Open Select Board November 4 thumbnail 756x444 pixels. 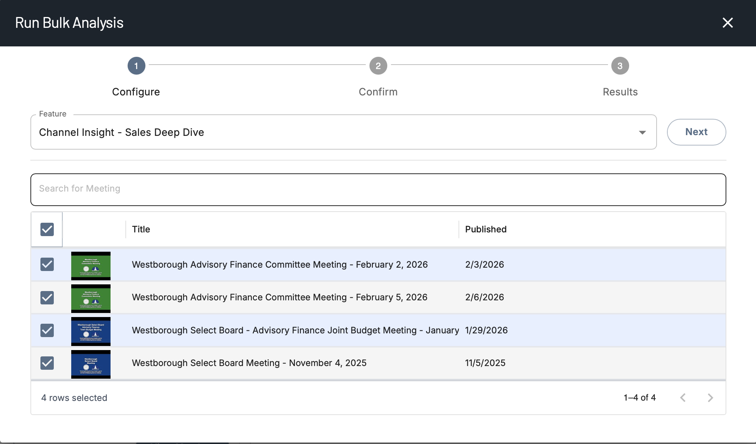pos(91,364)
